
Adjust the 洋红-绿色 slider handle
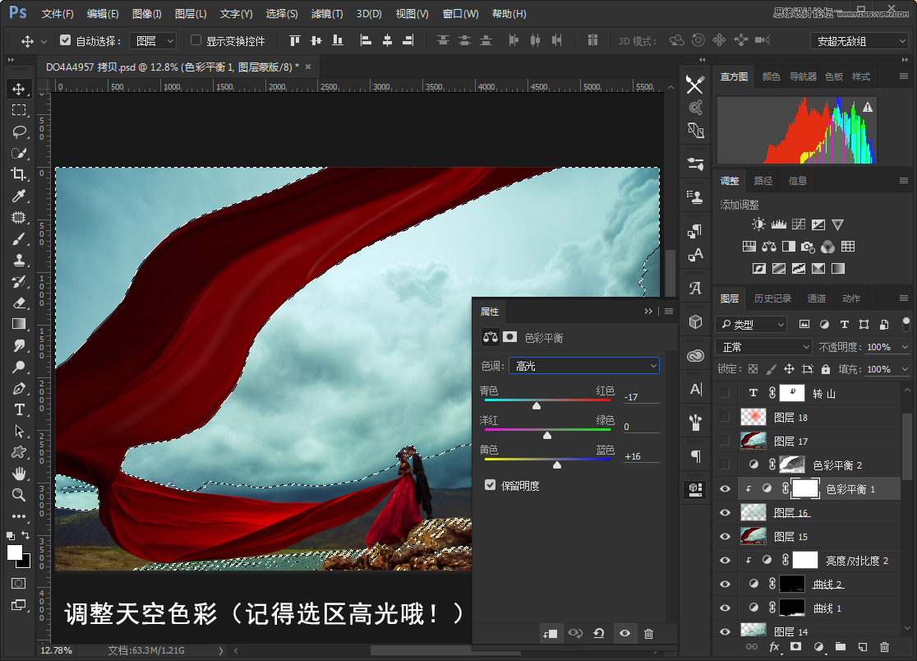(546, 435)
